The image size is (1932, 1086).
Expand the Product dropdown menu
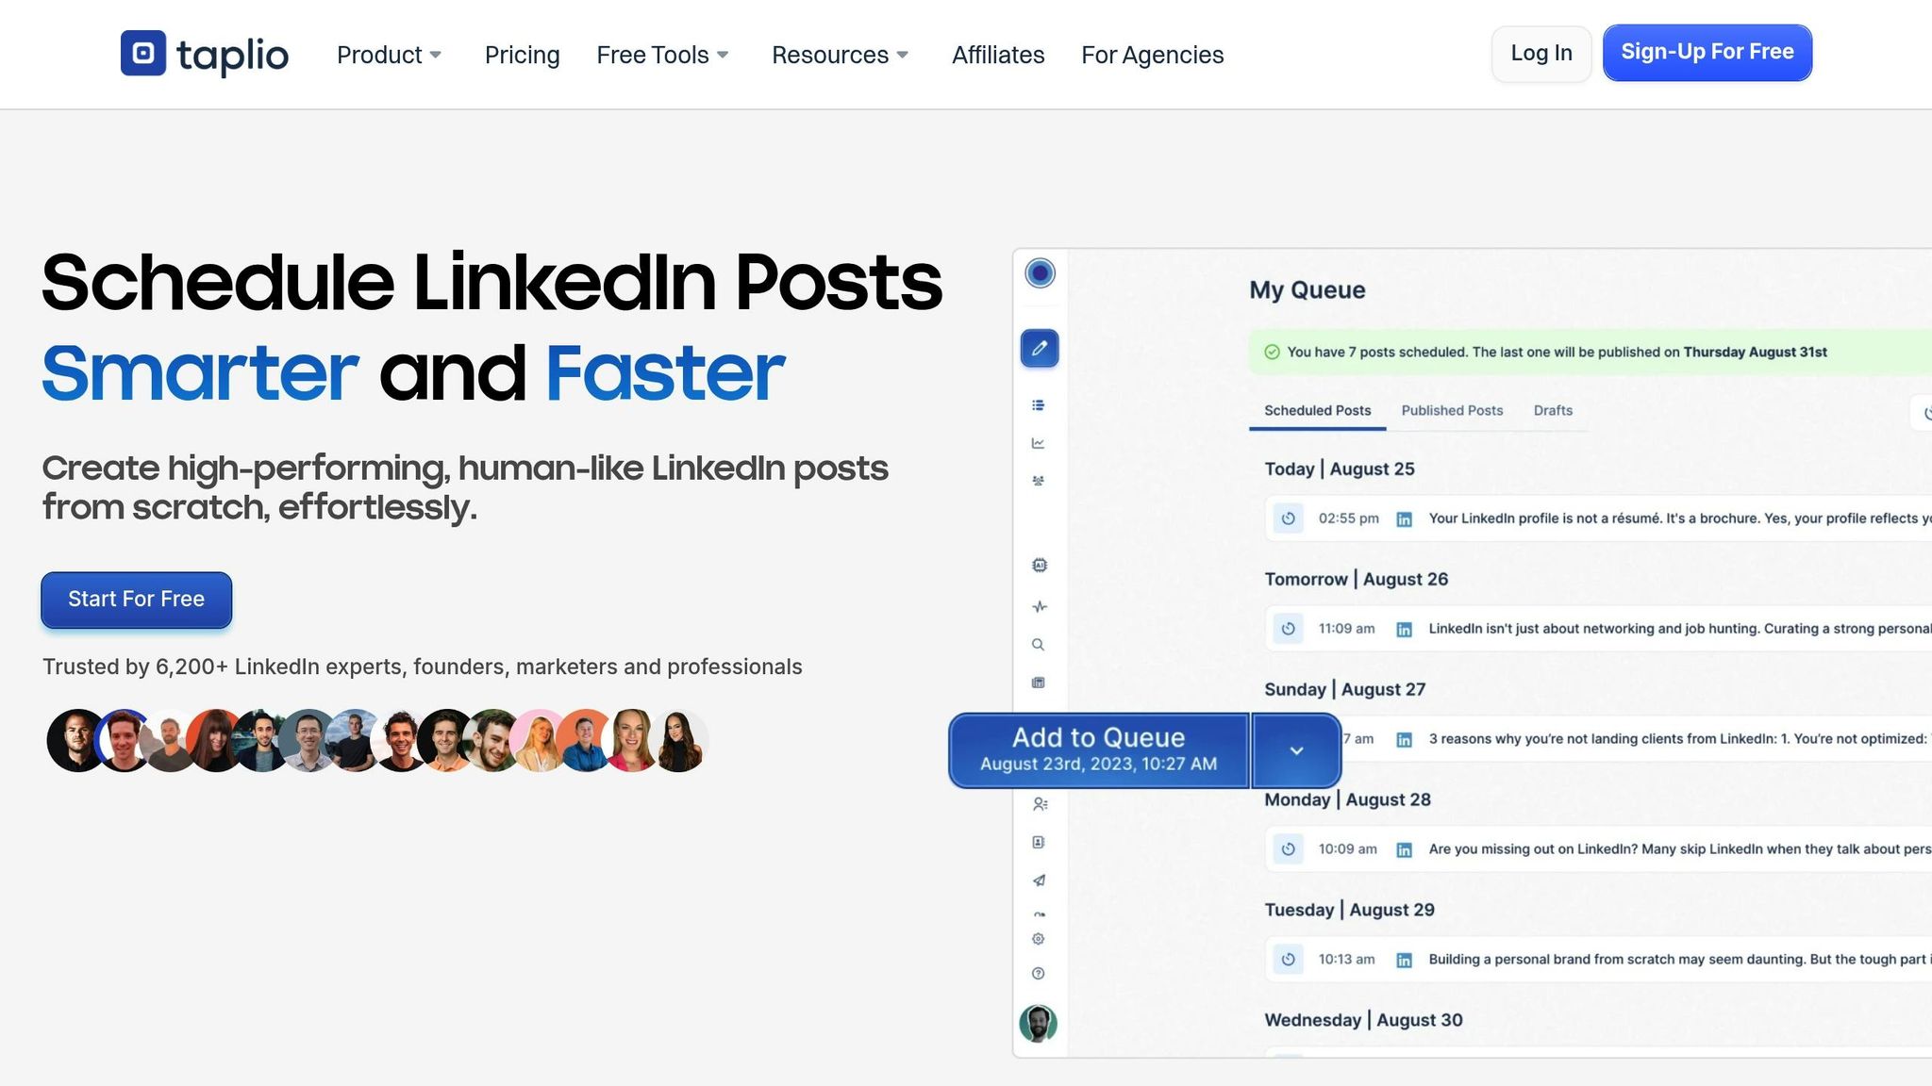coord(389,55)
